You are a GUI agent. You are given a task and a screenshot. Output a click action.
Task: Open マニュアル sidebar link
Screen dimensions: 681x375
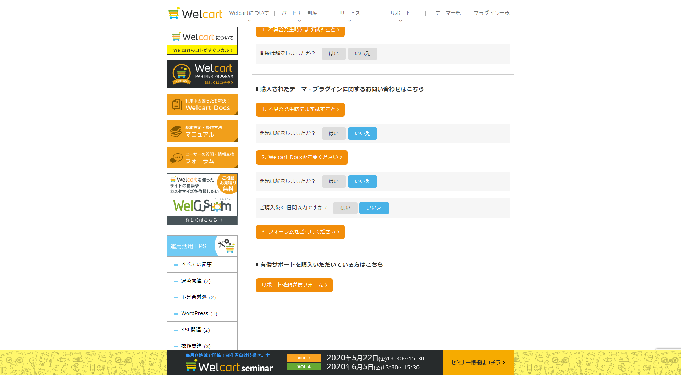tap(202, 131)
